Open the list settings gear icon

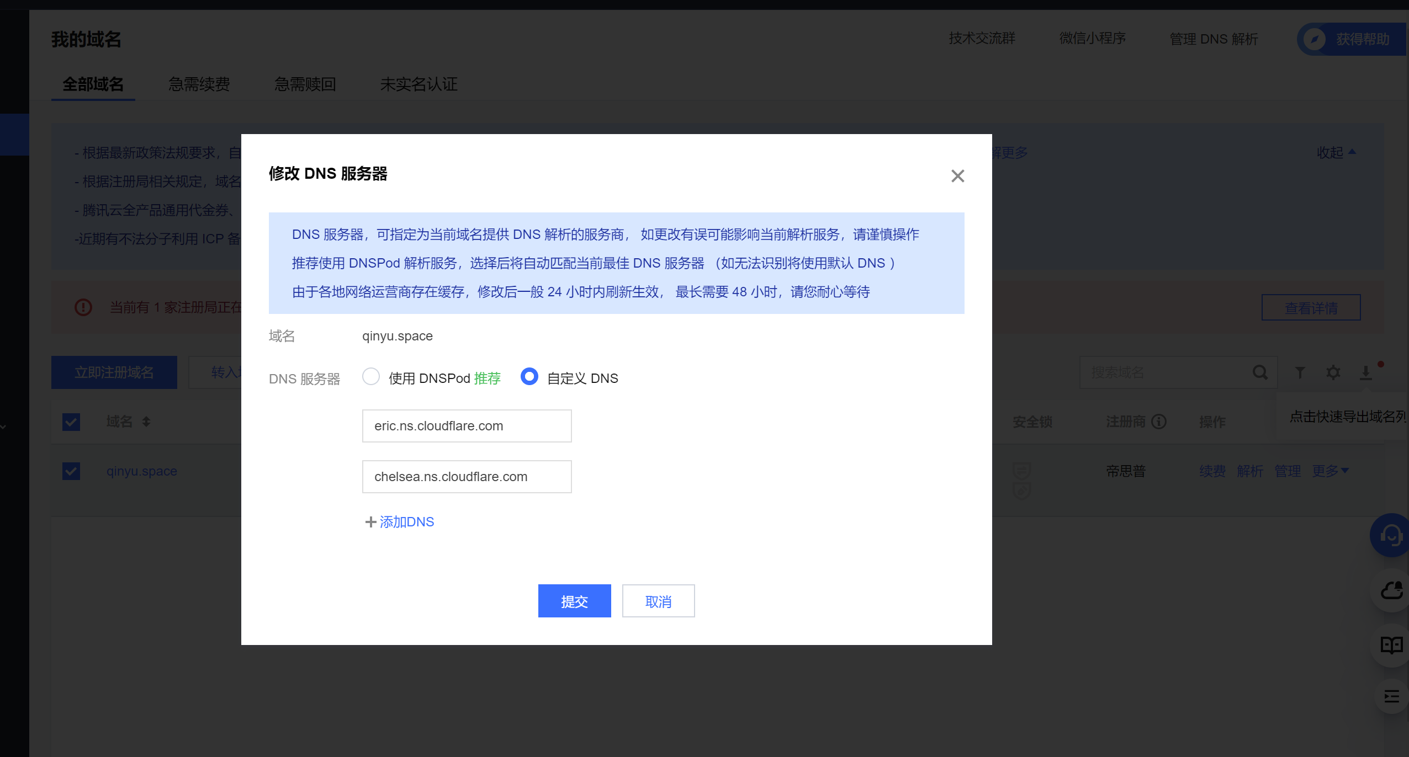tap(1333, 373)
